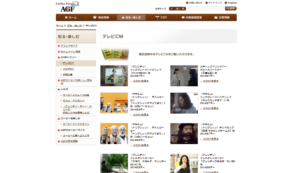Open カフェ・アフォガート sidebar link
The image size is (293, 173).
[x=74, y=101]
